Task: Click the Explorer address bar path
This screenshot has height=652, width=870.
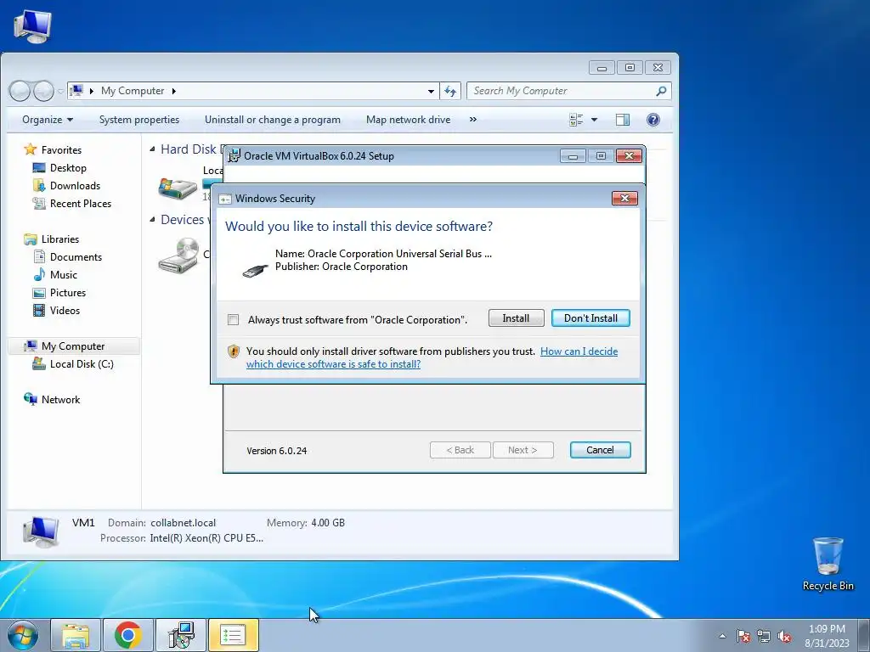Action: [255, 91]
